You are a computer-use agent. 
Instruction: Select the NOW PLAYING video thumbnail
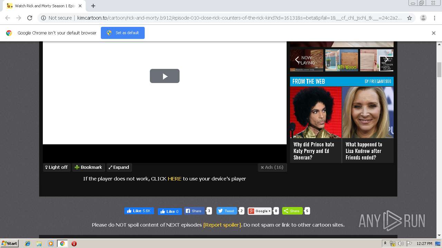coord(307,60)
